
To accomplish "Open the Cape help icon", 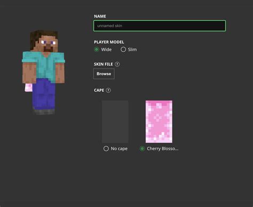I will [108, 90].
